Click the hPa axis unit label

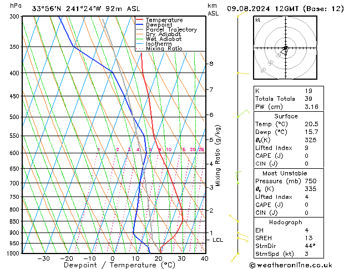tap(16, 6)
